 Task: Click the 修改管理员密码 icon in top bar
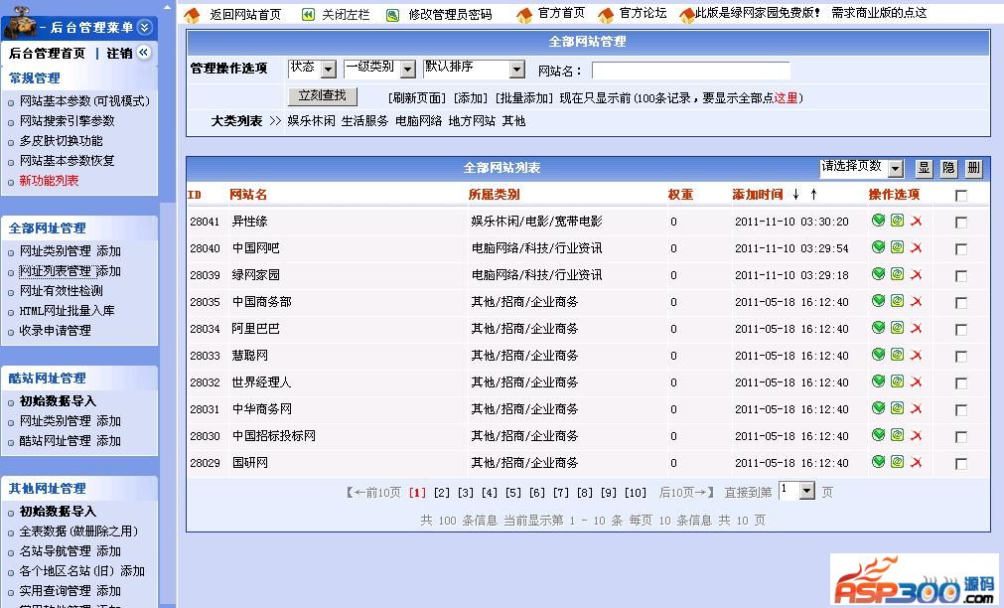(393, 15)
